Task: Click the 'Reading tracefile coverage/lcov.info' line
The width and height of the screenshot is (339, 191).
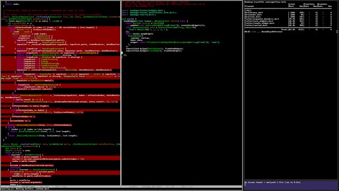Action: click(x=265, y=2)
